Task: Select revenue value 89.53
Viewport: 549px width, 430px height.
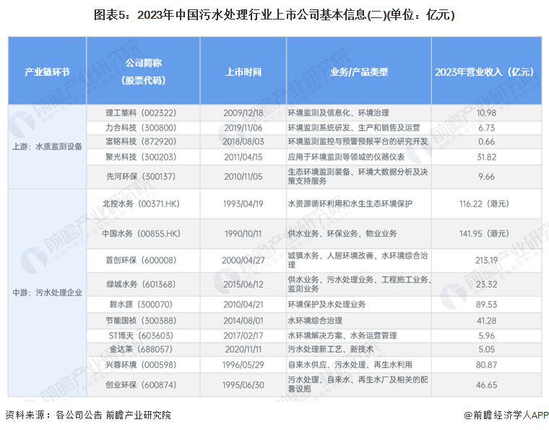Action: coord(486,304)
